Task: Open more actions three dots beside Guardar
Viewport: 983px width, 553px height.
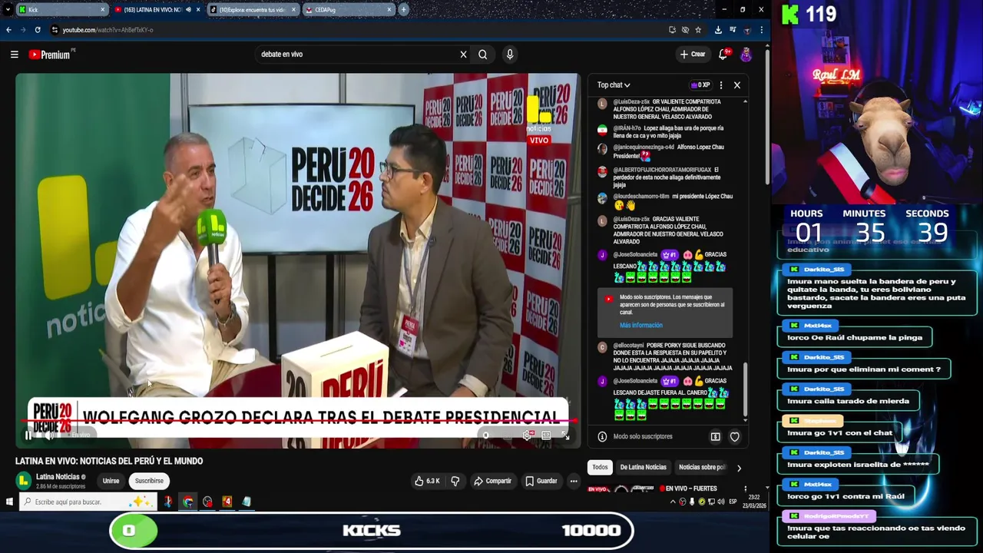Action: tap(573, 481)
